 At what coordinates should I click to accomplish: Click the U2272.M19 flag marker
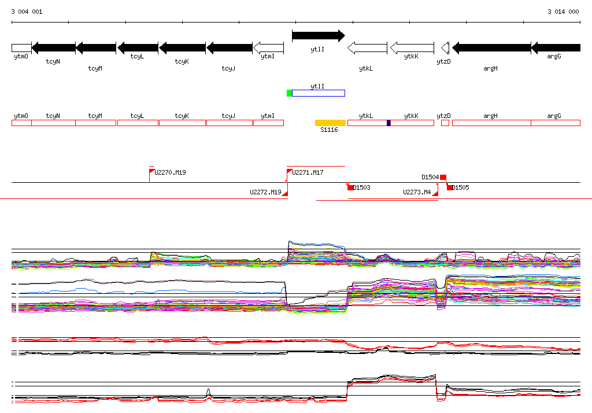point(286,193)
